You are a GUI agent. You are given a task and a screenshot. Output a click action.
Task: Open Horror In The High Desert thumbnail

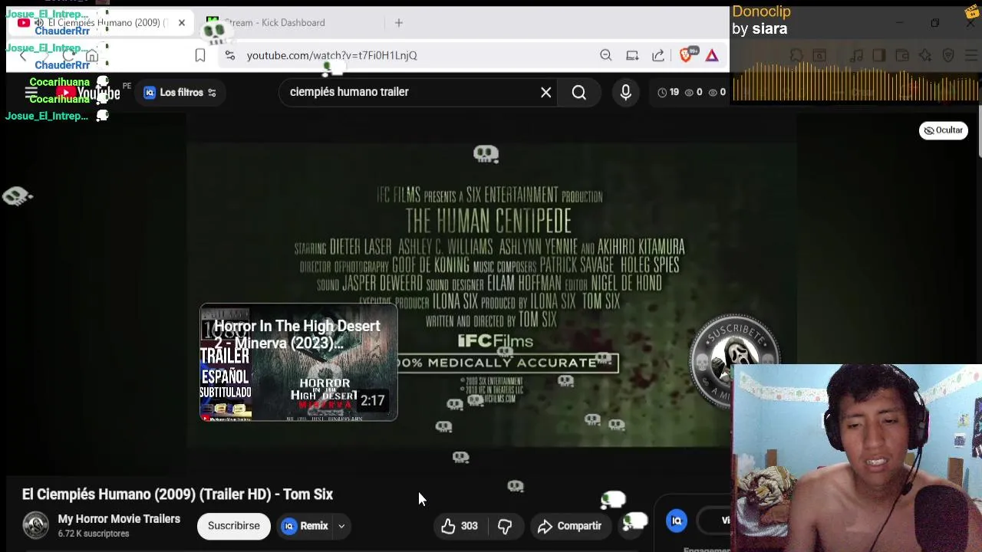298,363
